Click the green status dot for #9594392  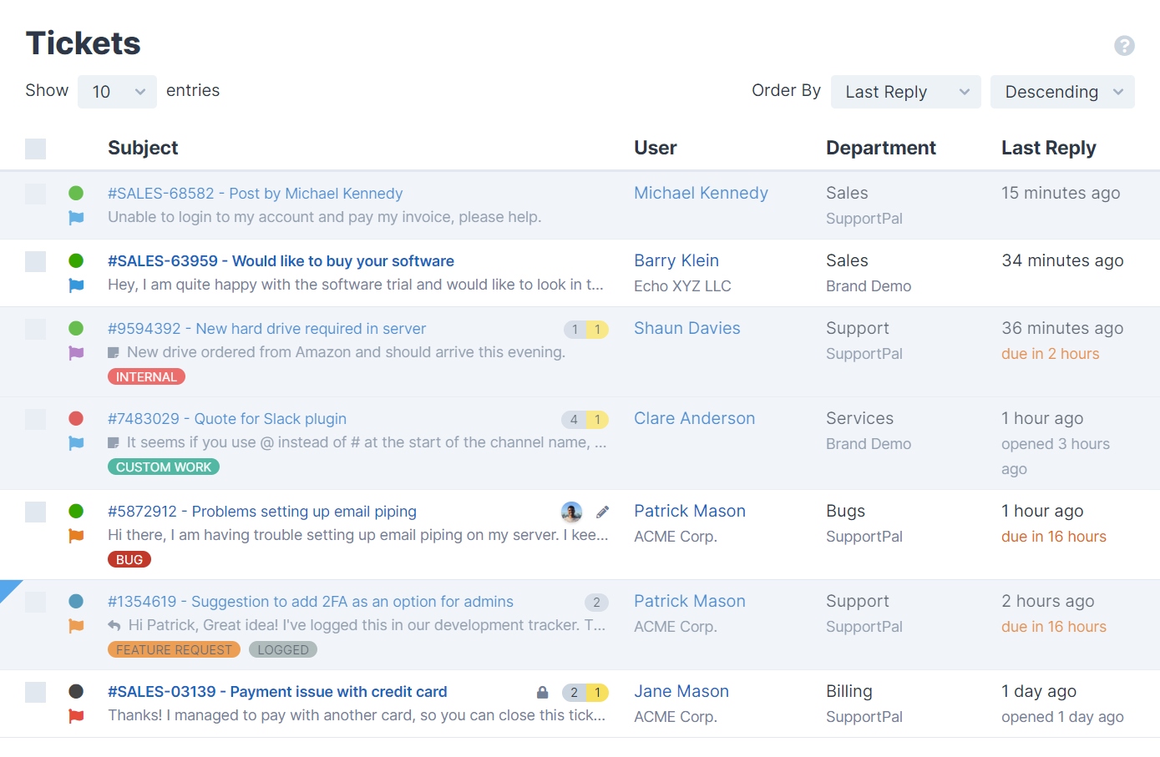click(76, 329)
